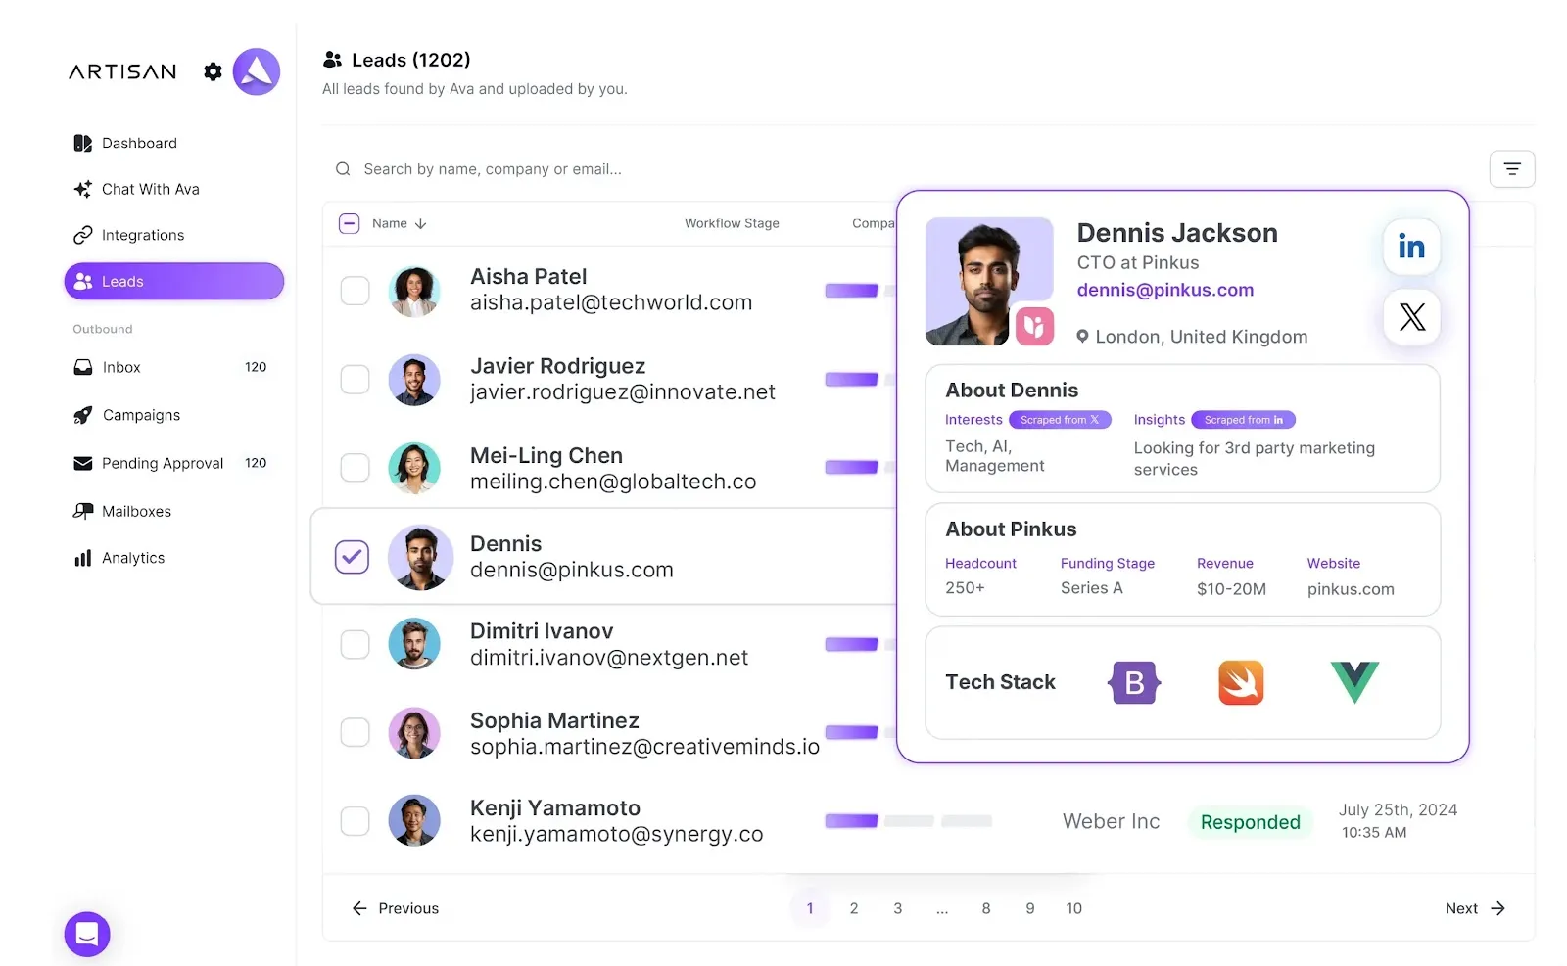This screenshot has height=966, width=1567.
Task: Sort by Name column arrow
Action: [421, 223]
